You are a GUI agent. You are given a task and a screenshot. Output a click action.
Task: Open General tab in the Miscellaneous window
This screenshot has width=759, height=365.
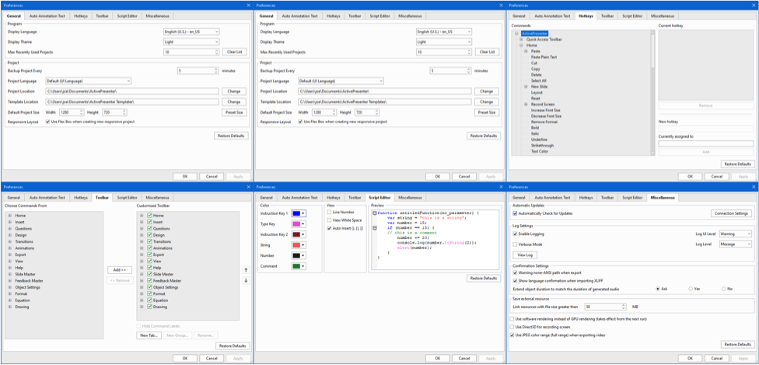[x=519, y=198]
